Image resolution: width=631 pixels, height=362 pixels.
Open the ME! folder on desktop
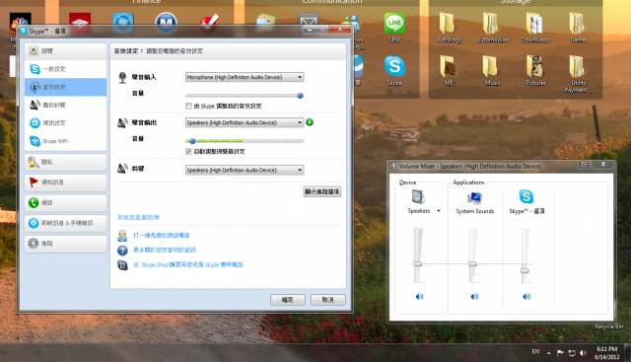[450, 70]
